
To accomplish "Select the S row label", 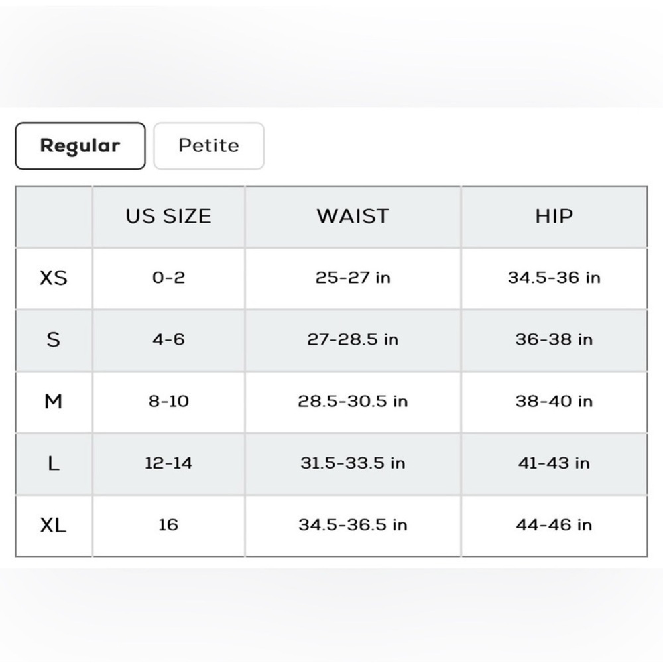I will [54, 340].
